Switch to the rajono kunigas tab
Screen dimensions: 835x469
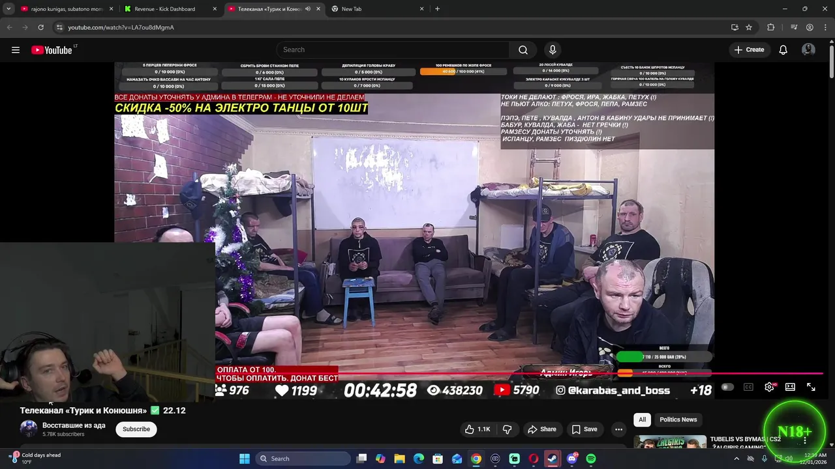[x=66, y=9]
